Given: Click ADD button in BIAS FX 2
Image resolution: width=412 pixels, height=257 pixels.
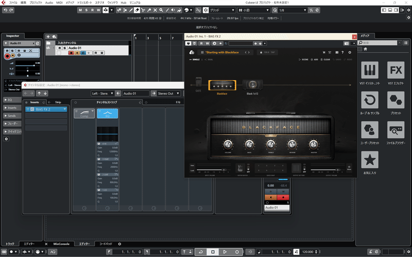Looking at the screenshot, I should pyautogui.click(x=314, y=60).
